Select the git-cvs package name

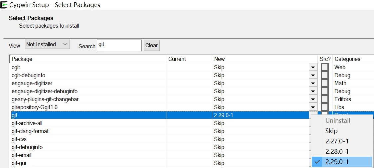(x=19, y=139)
